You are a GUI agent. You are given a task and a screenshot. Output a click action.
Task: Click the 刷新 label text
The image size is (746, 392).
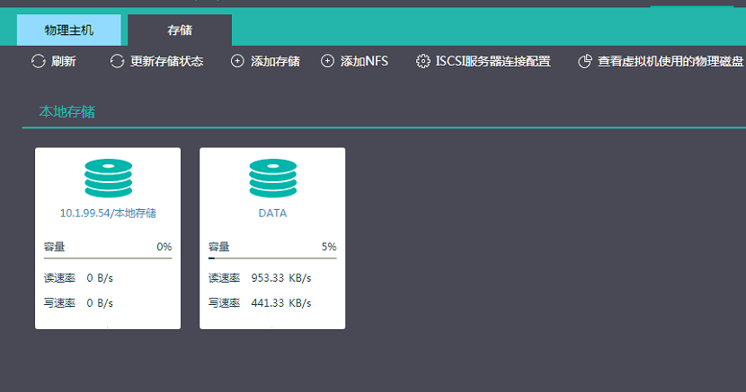pyautogui.click(x=64, y=61)
